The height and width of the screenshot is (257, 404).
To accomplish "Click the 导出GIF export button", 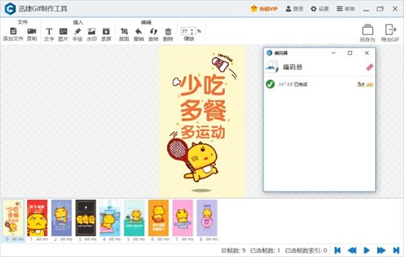I will click(x=390, y=33).
